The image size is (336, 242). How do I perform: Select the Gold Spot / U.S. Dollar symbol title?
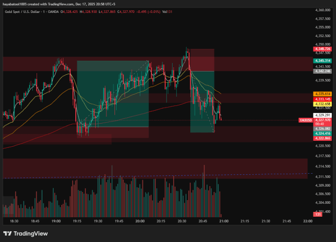tap(22, 12)
